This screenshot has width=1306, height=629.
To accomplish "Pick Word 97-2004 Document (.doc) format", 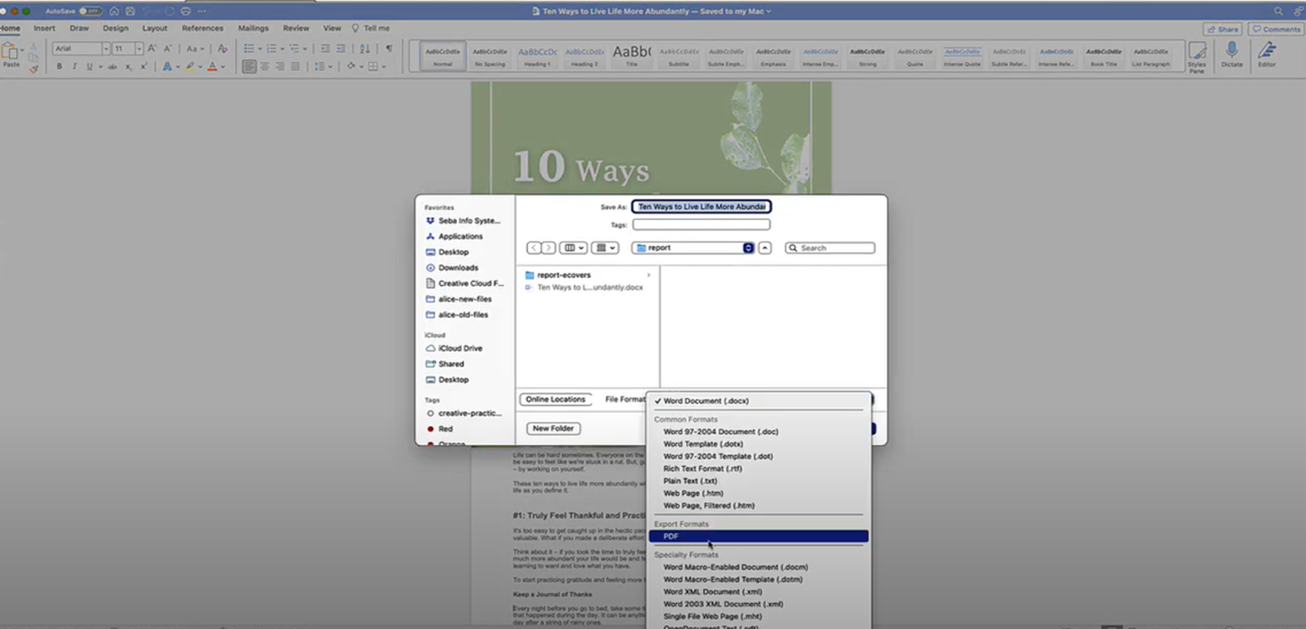I will click(721, 431).
